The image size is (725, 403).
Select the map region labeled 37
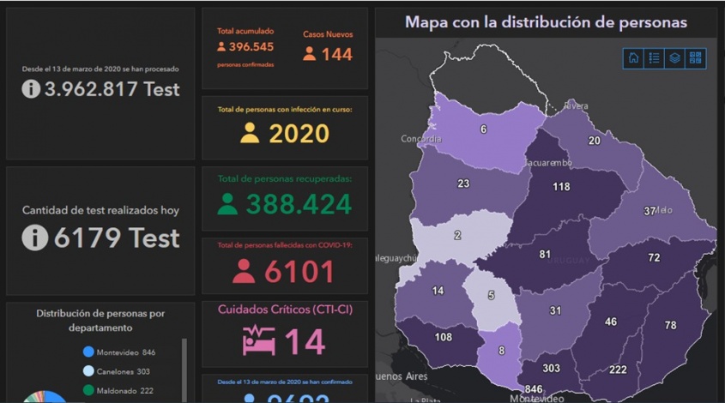pyautogui.click(x=649, y=211)
